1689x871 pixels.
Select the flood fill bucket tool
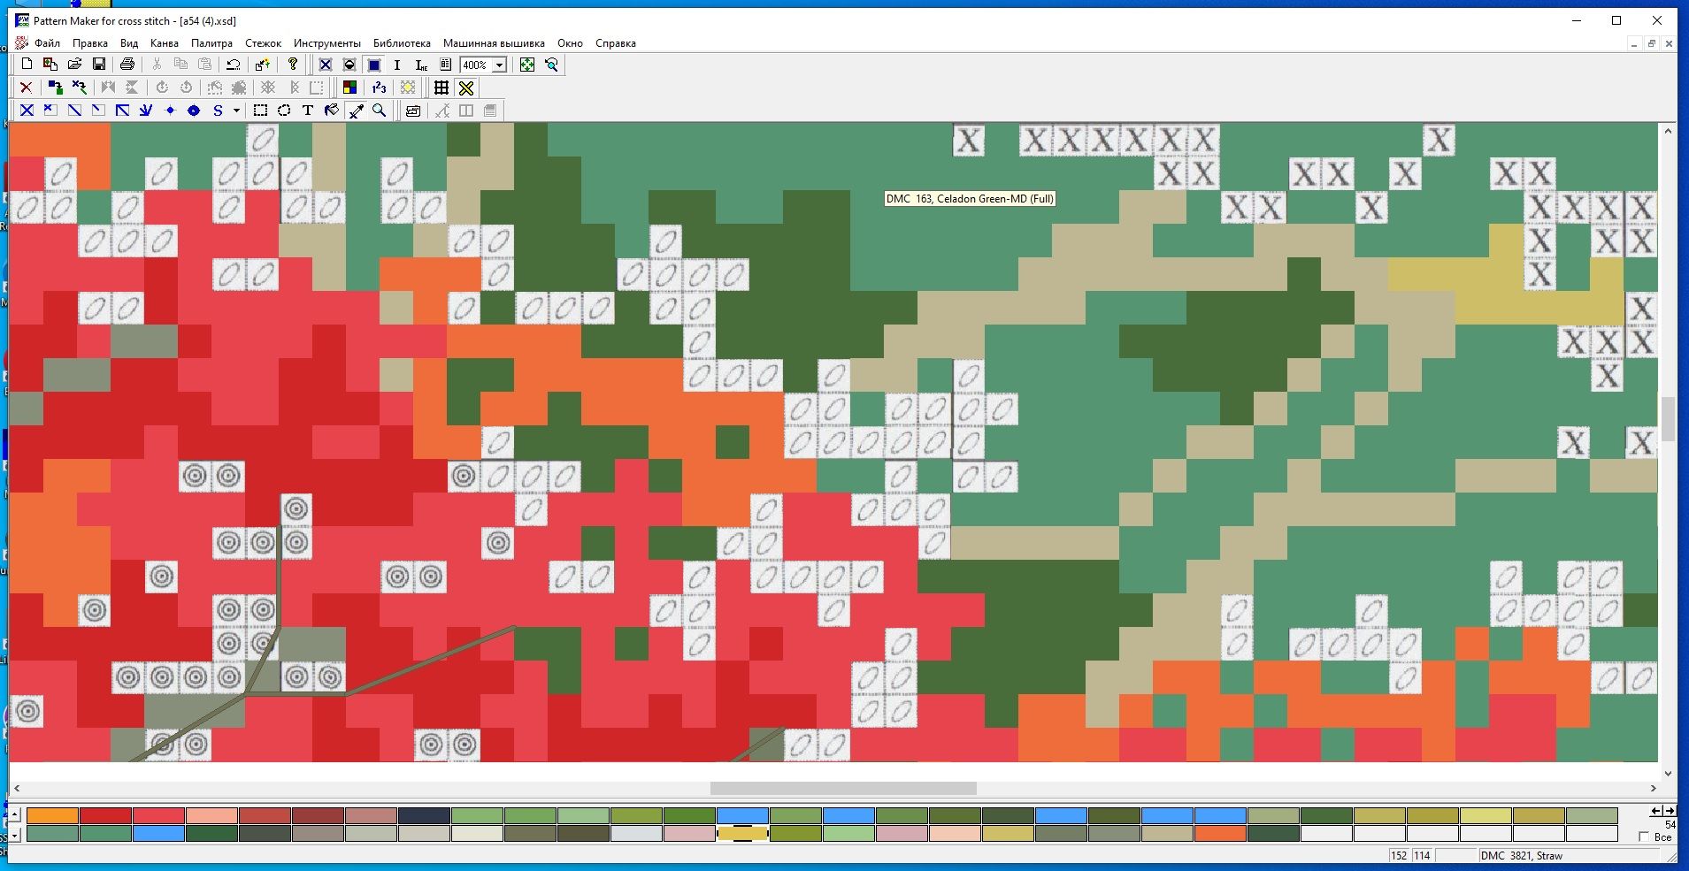point(331,111)
